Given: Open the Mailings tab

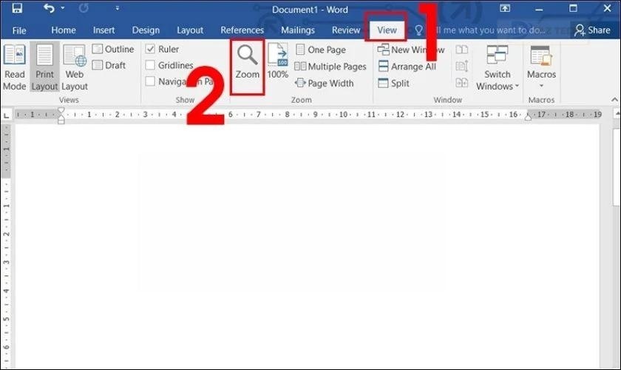Looking at the screenshot, I should pos(298,30).
